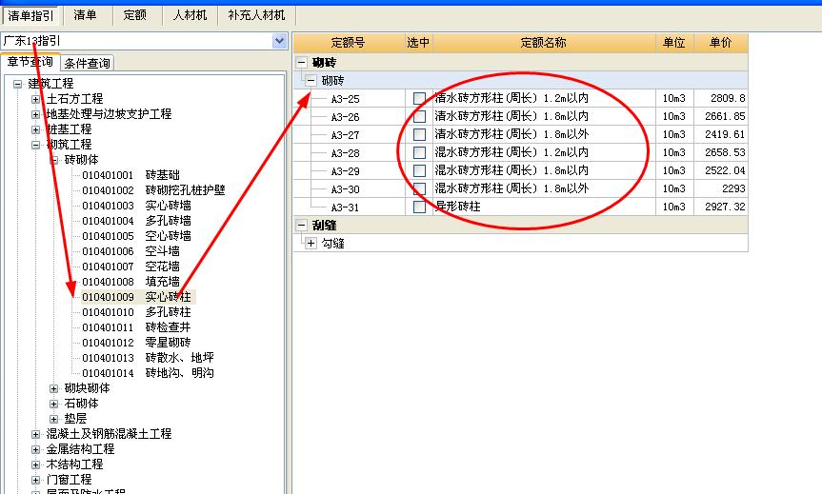Check the box for A3-29
Image resolution: width=822 pixels, height=494 pixels.
[x=419, y=170]
